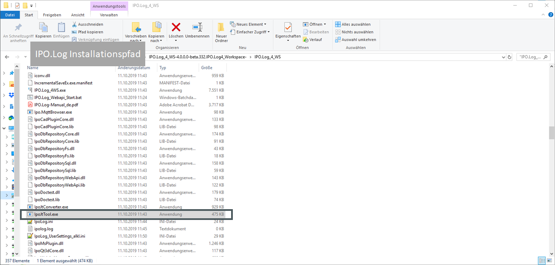Click the back navigation arrow
Viewport: 555px width, 265px height.
coord(7,57)
